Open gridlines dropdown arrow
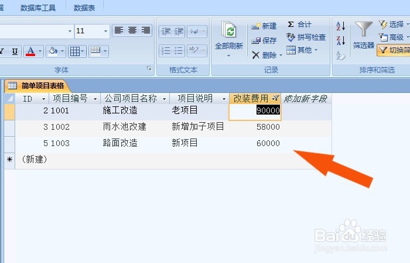 point(83,51)
